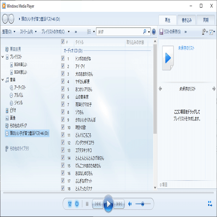
Task: Switch to Now Playing mode icon
Action: tap(210, 204)
